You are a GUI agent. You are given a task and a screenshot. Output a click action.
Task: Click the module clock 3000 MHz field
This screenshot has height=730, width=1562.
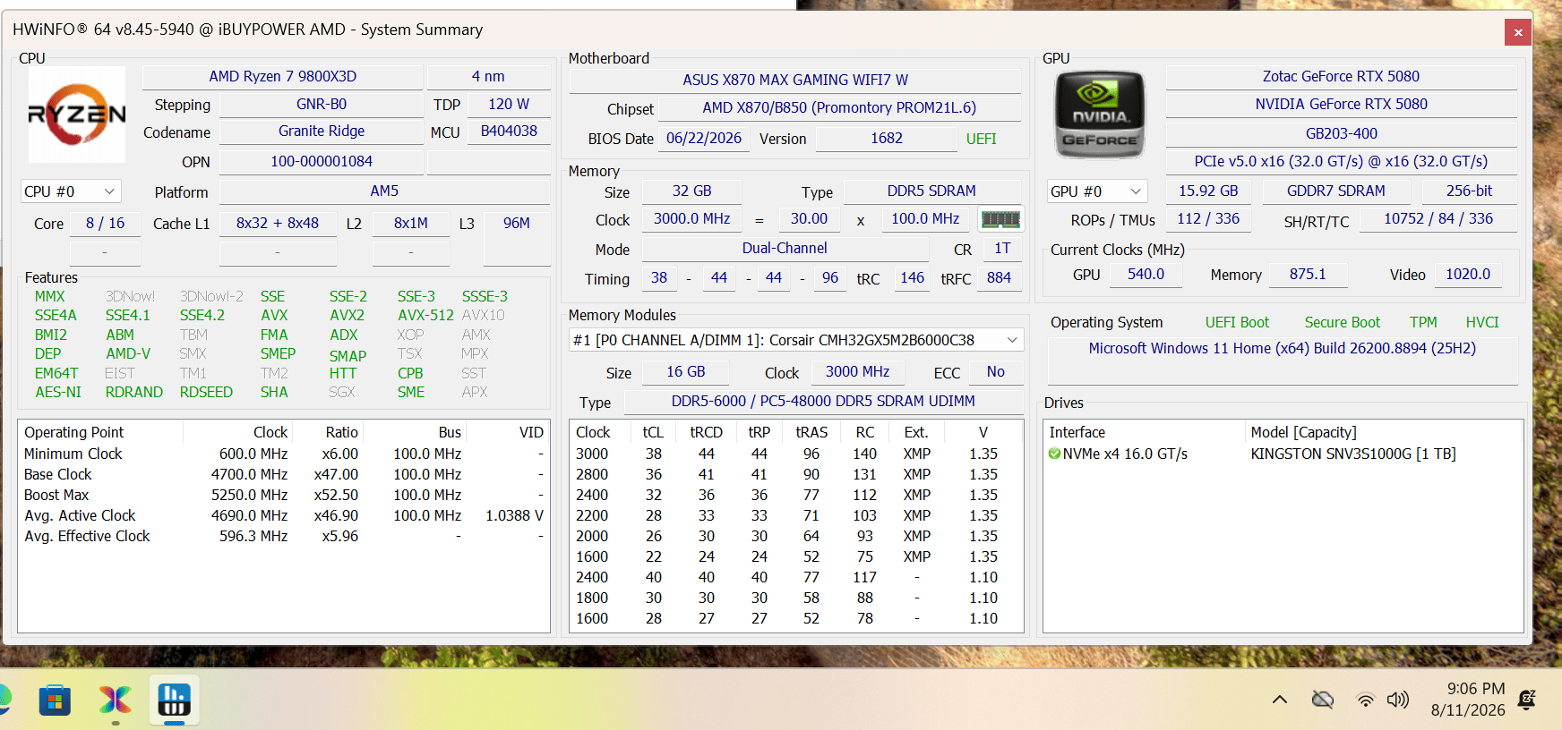coord(857,371)
